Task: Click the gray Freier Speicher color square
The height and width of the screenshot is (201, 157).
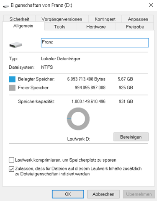Action: pyautogui.click(x=12, y=88)
